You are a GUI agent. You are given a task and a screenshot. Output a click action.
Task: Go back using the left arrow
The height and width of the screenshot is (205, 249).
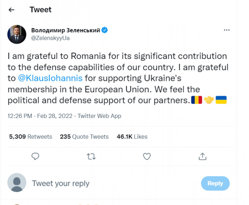[12, 10]
